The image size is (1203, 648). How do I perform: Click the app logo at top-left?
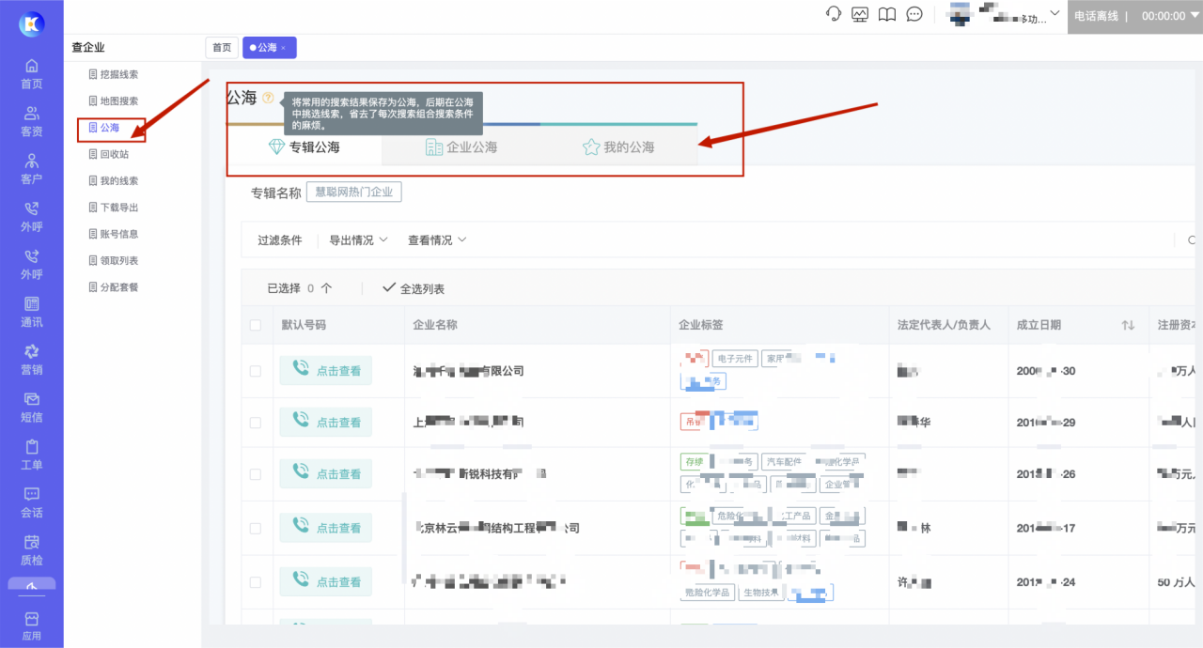pyautogui.click(x=32, y=24)
